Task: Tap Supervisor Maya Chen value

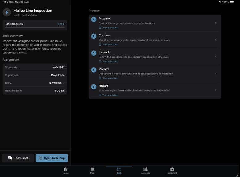Action: 58,75
